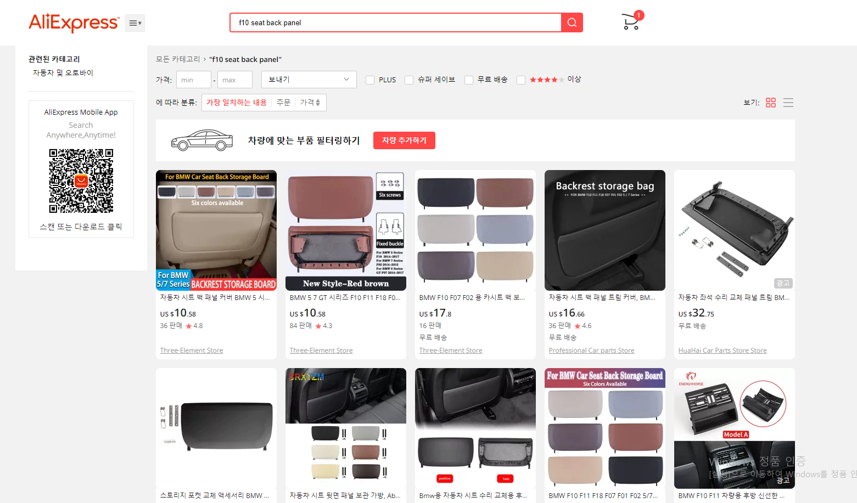This screenshot has width=857, height=503.
Task: Click the AliExpress logo
Action: [74, 22]
